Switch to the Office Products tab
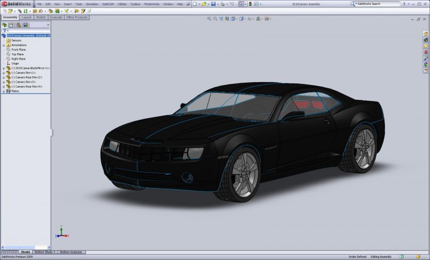 (x=77, y=17)
